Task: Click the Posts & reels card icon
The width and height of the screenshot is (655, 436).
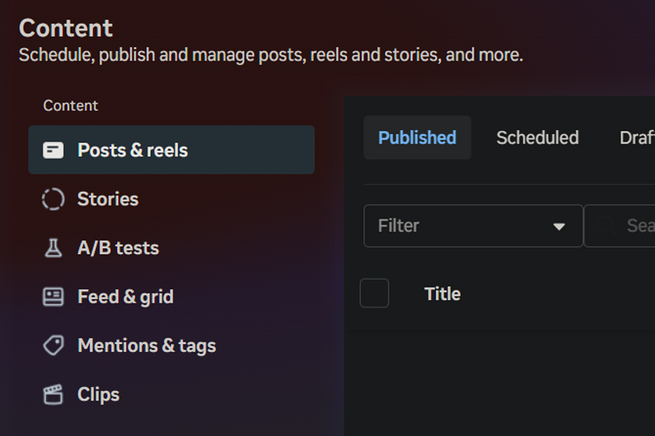Action: pyautogui.click(x=53, y=150)
